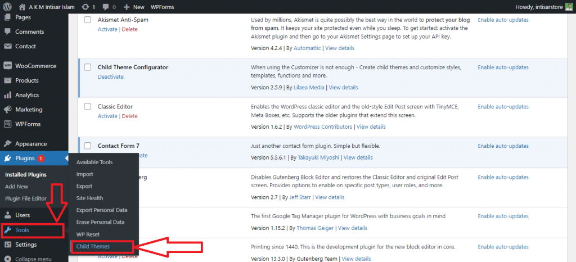
Task: Open Takayuki Miyoshi author link
Action: (x=318, y=157)
